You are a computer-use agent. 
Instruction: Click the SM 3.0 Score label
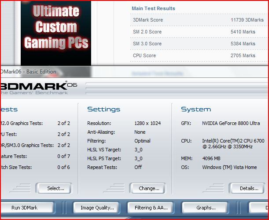tap(147, 44)
